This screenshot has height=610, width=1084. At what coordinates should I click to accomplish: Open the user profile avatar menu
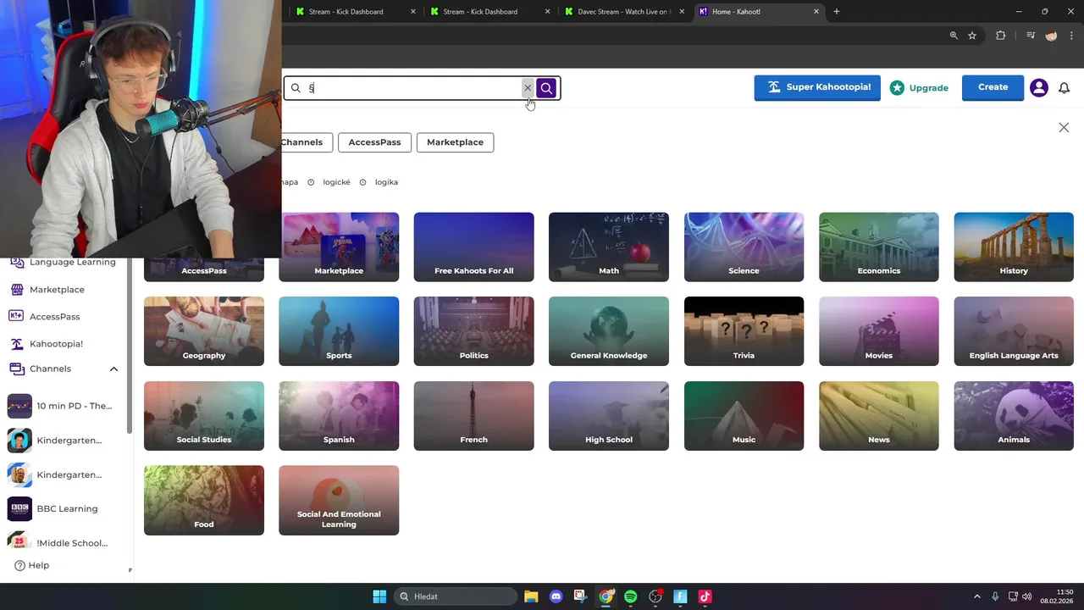[1039, 88]
